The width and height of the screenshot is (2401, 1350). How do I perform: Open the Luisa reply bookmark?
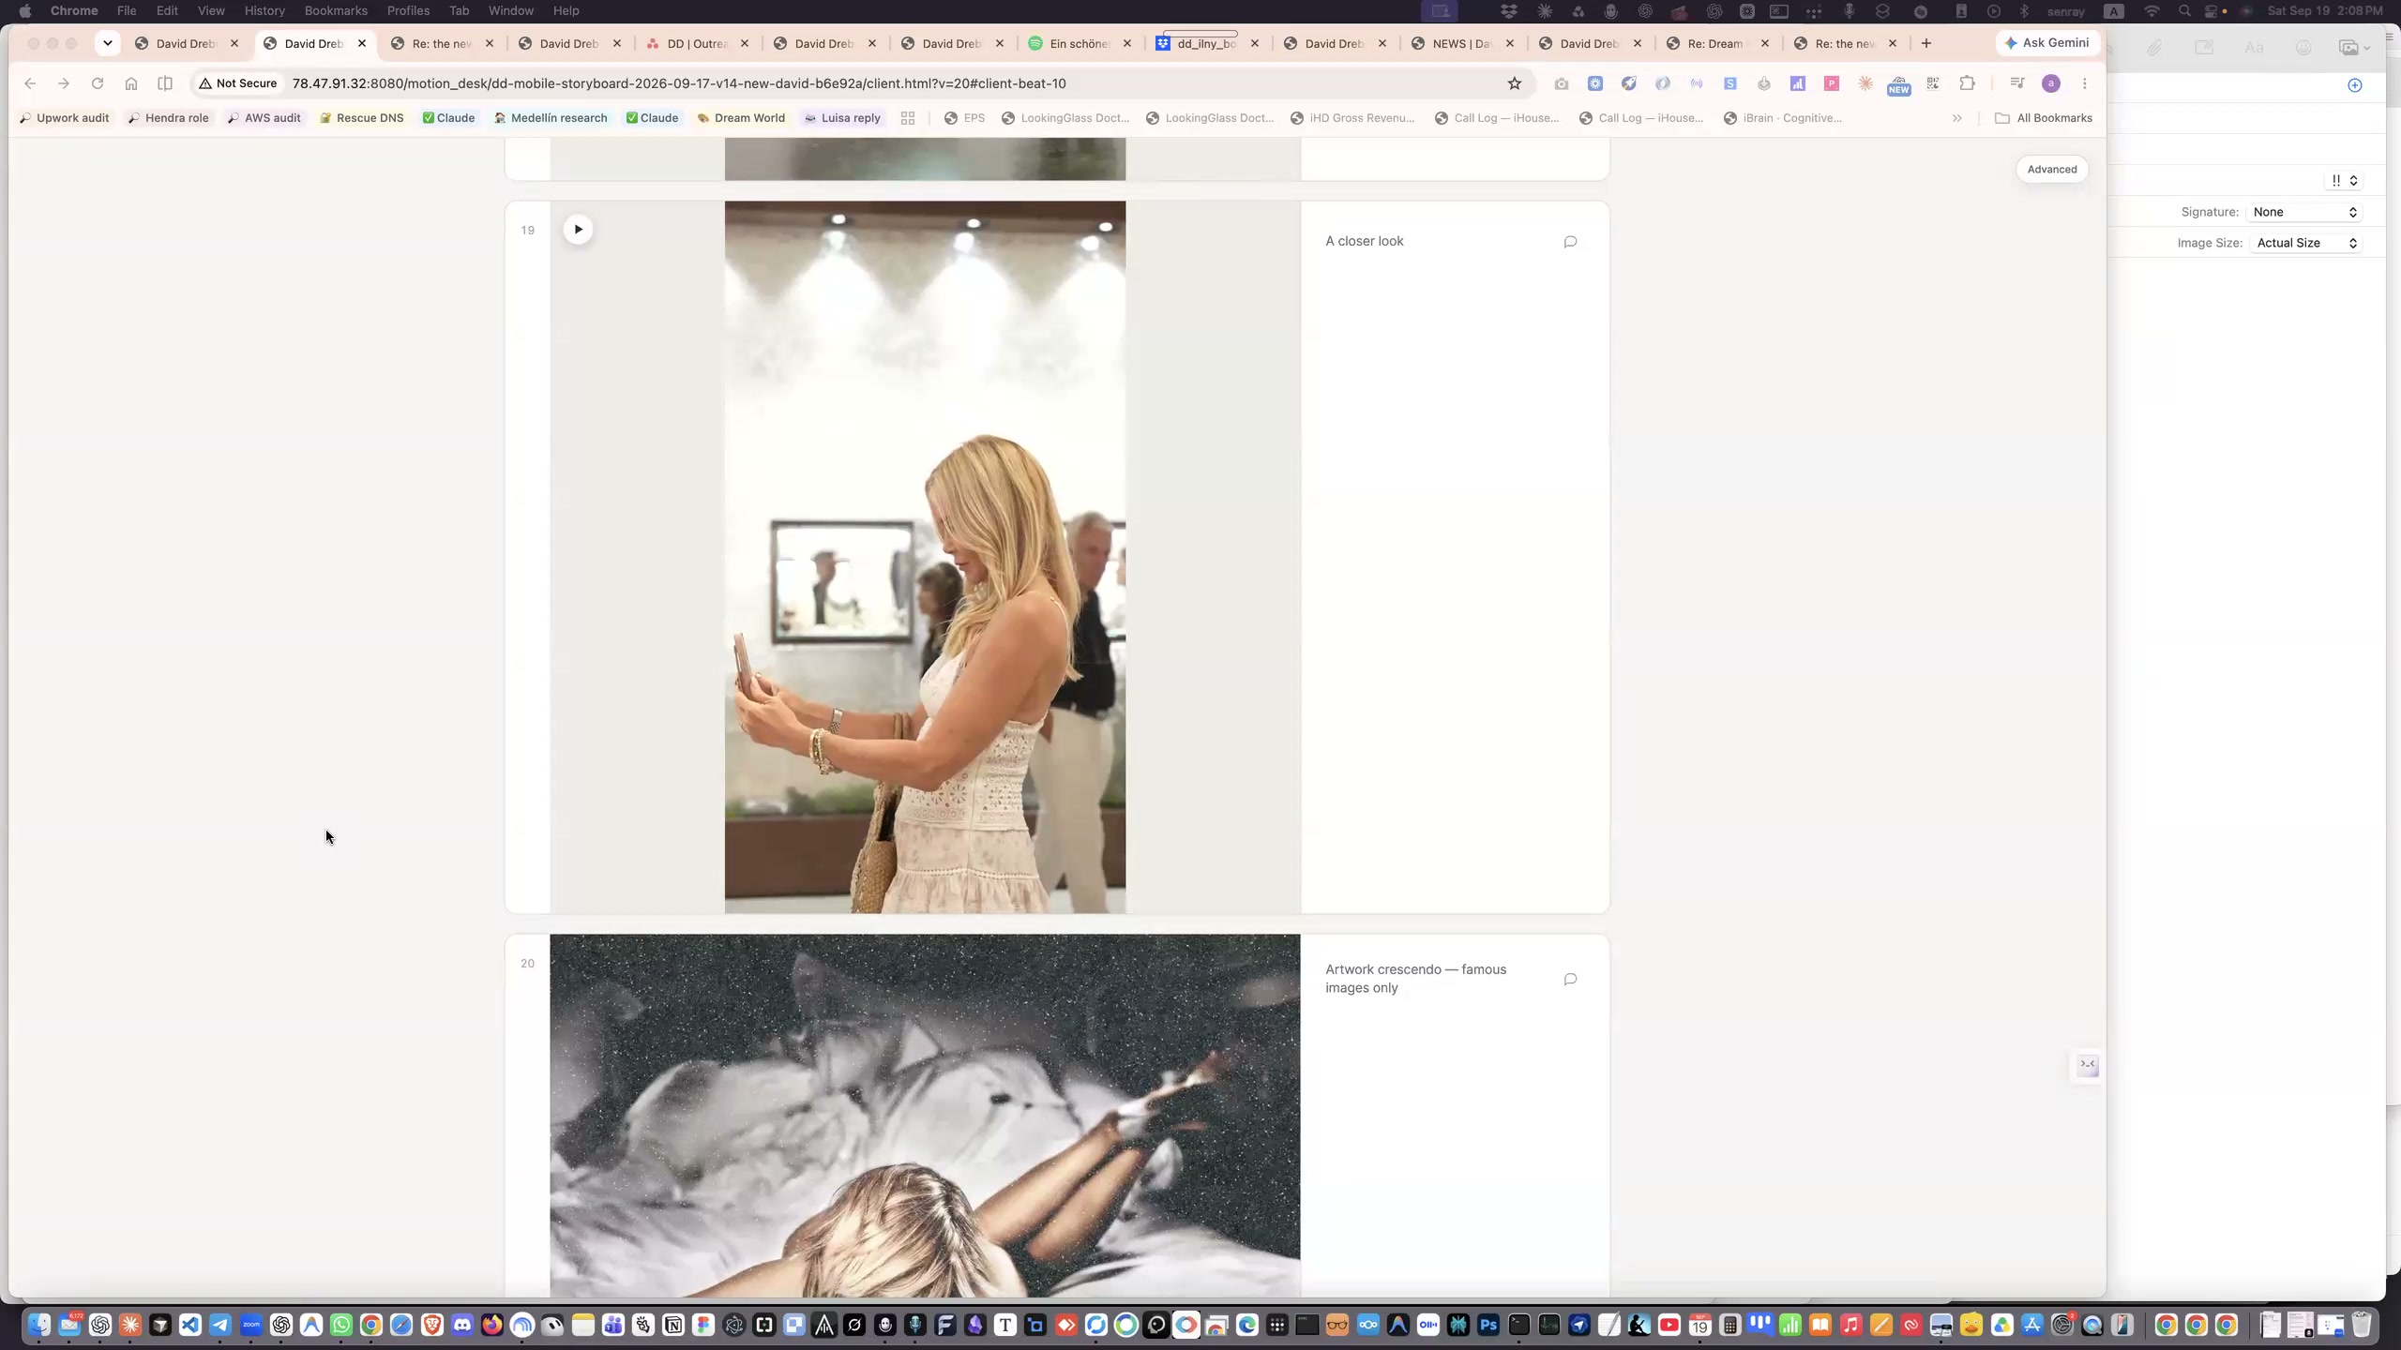842,118
